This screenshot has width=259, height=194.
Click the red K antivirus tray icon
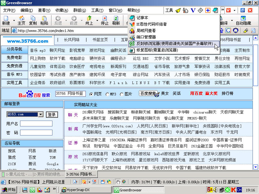[233, 190]
